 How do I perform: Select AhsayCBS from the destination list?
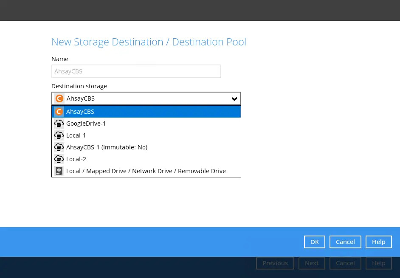point(80,112)
